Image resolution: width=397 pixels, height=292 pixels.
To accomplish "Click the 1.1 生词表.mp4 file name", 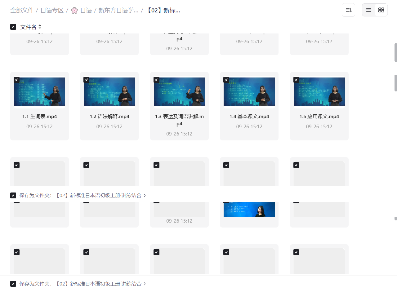I will click(39, 117).
